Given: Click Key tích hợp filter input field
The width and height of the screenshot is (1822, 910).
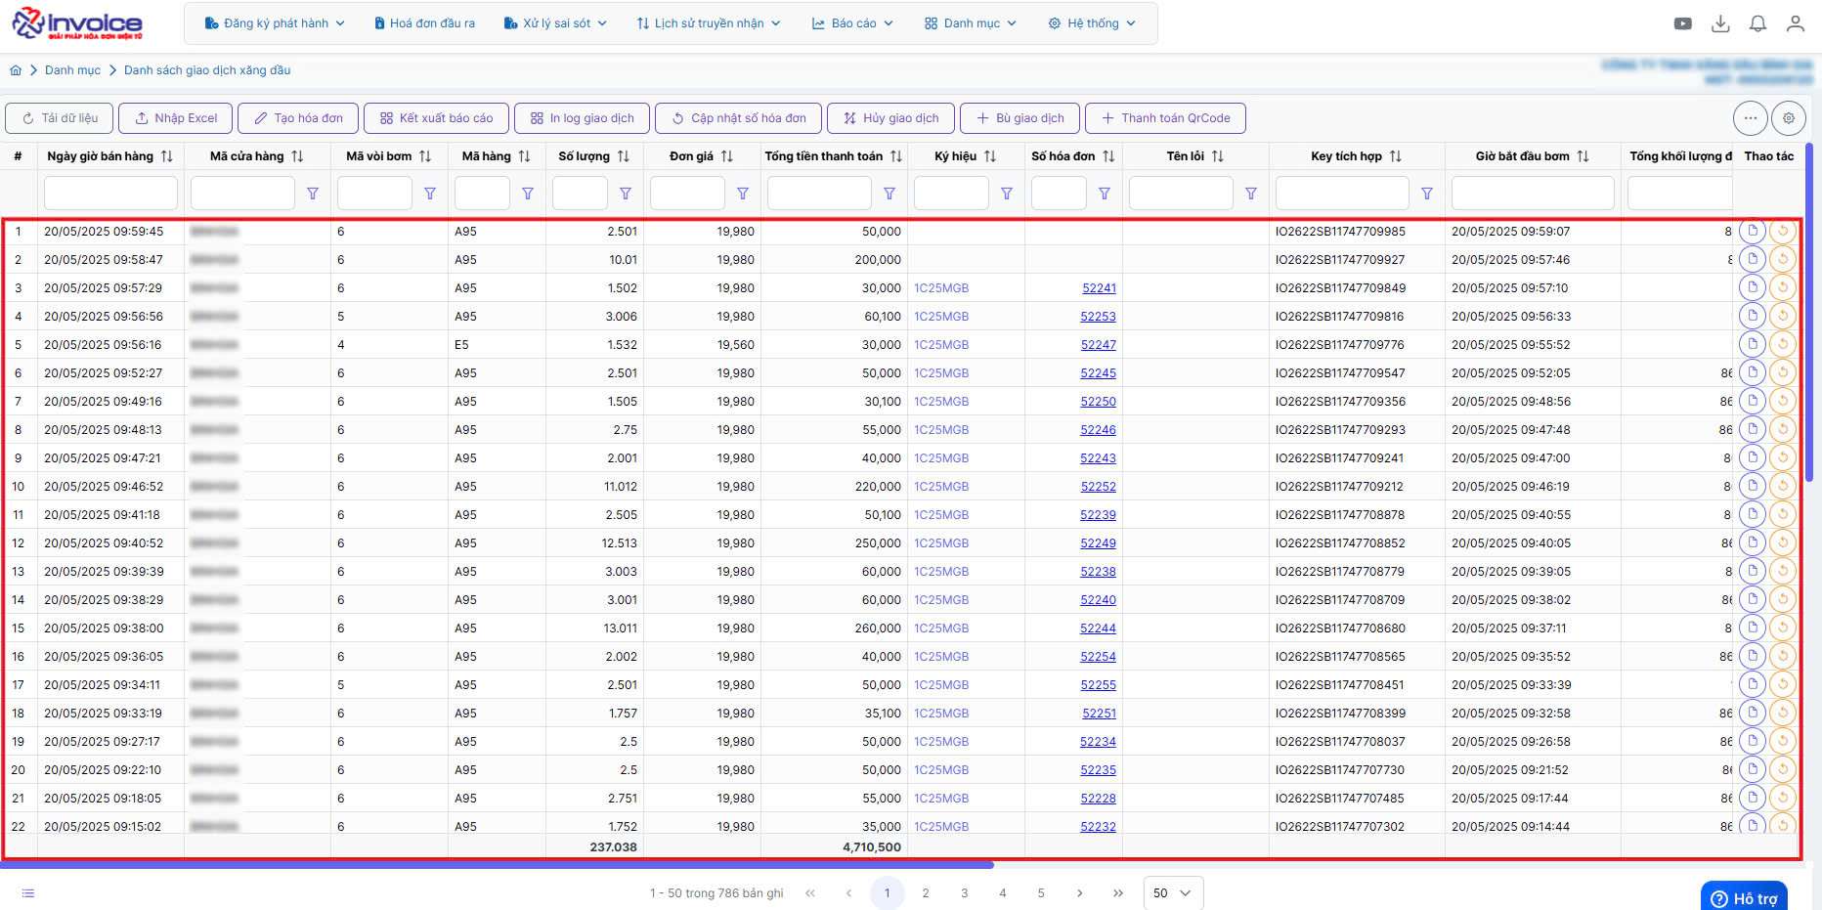Looking at the screenshot, I should pyautogui.click(x=1343, y=194).
